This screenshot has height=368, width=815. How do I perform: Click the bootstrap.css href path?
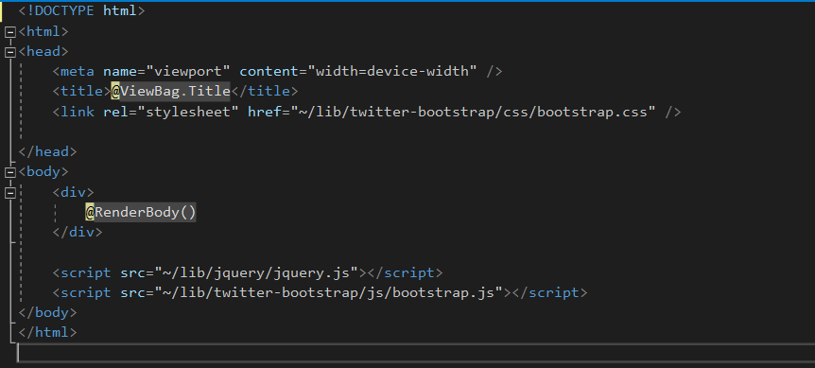pos(473,112)
